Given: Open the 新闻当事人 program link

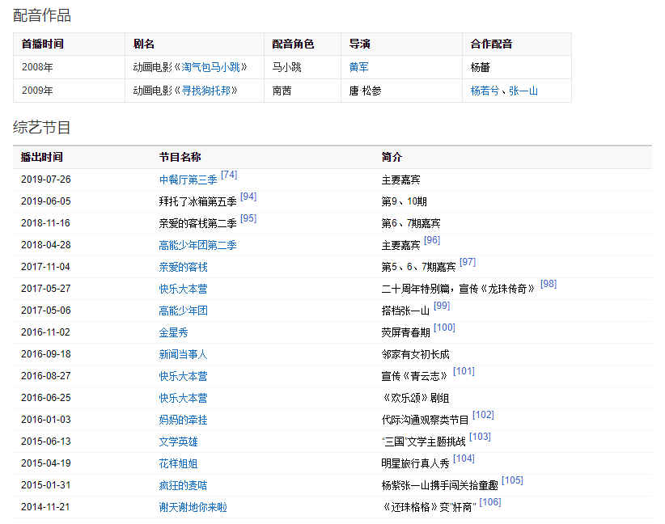Looking at the screenshot, I should pyautogui.click(x=183, y=354).
